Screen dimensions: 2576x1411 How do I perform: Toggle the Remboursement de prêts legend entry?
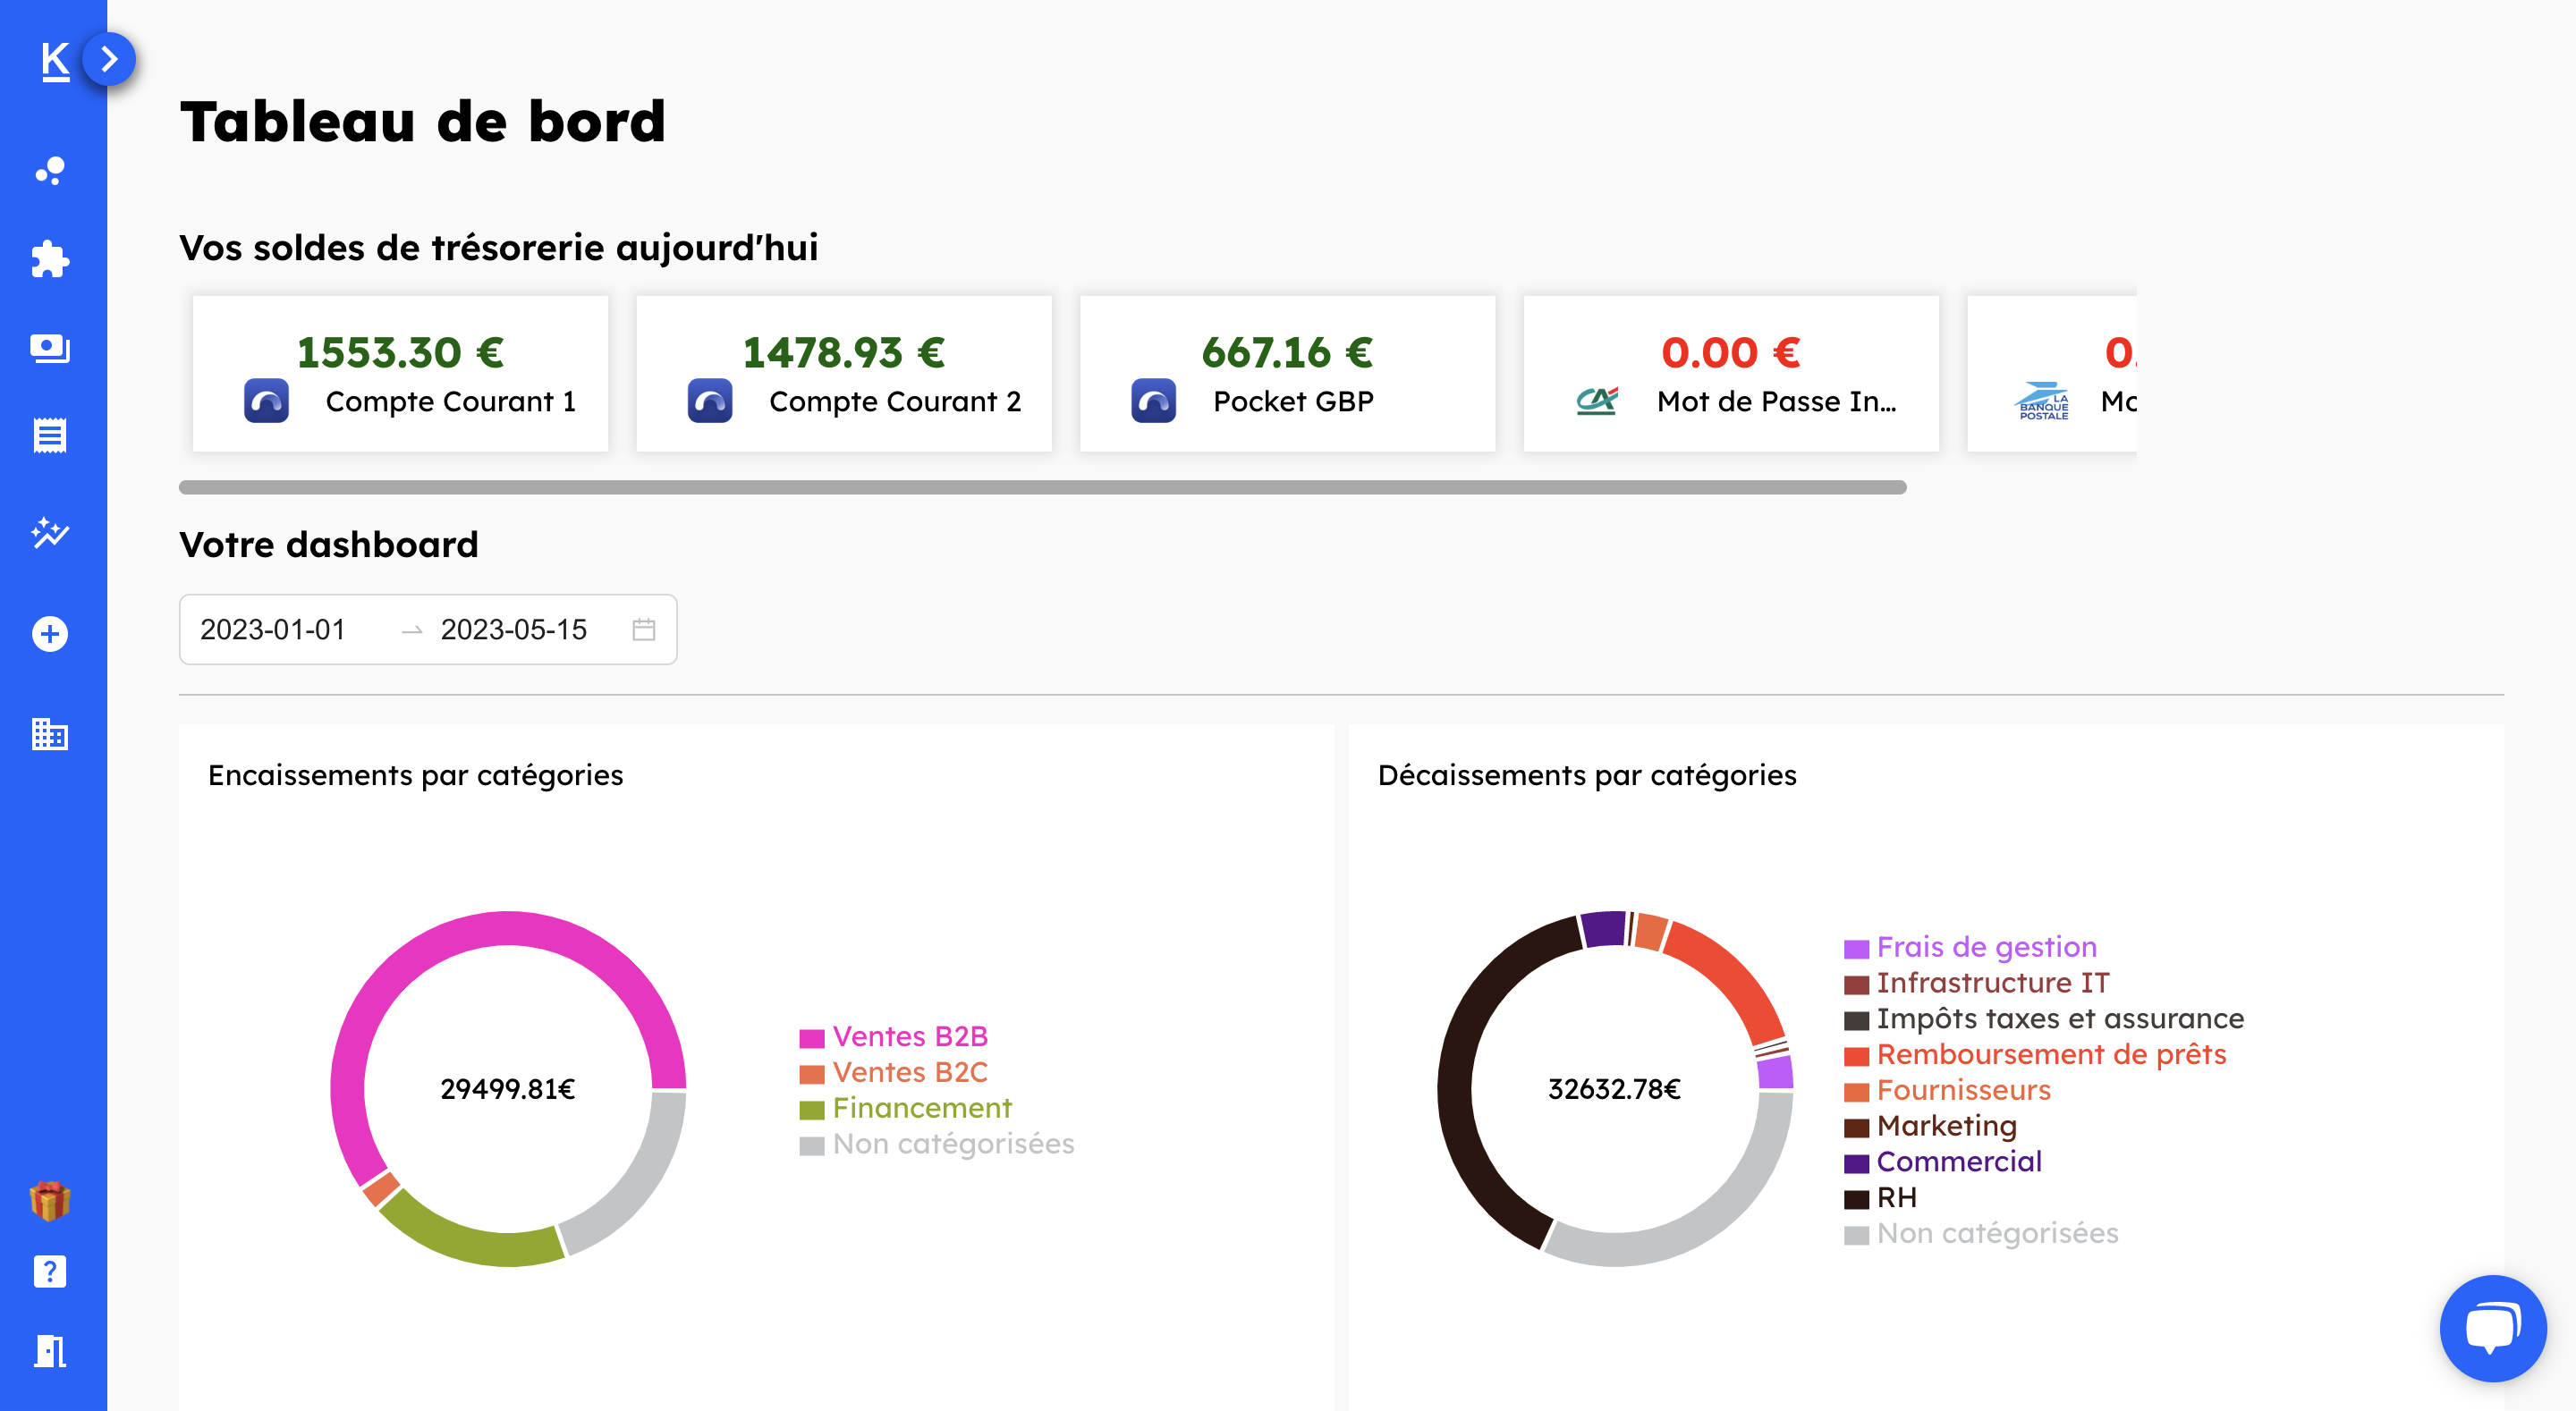point(2050,1055)
